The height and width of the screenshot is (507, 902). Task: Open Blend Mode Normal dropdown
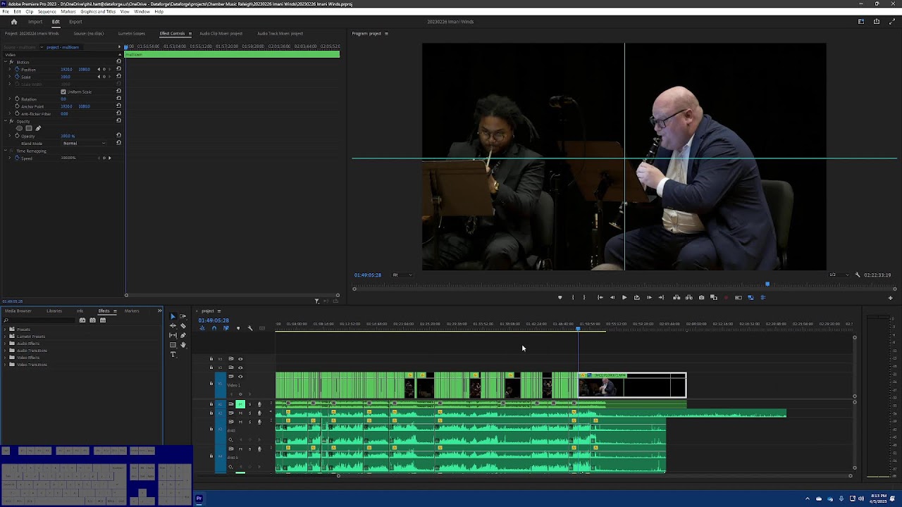(x=85, y=143)
